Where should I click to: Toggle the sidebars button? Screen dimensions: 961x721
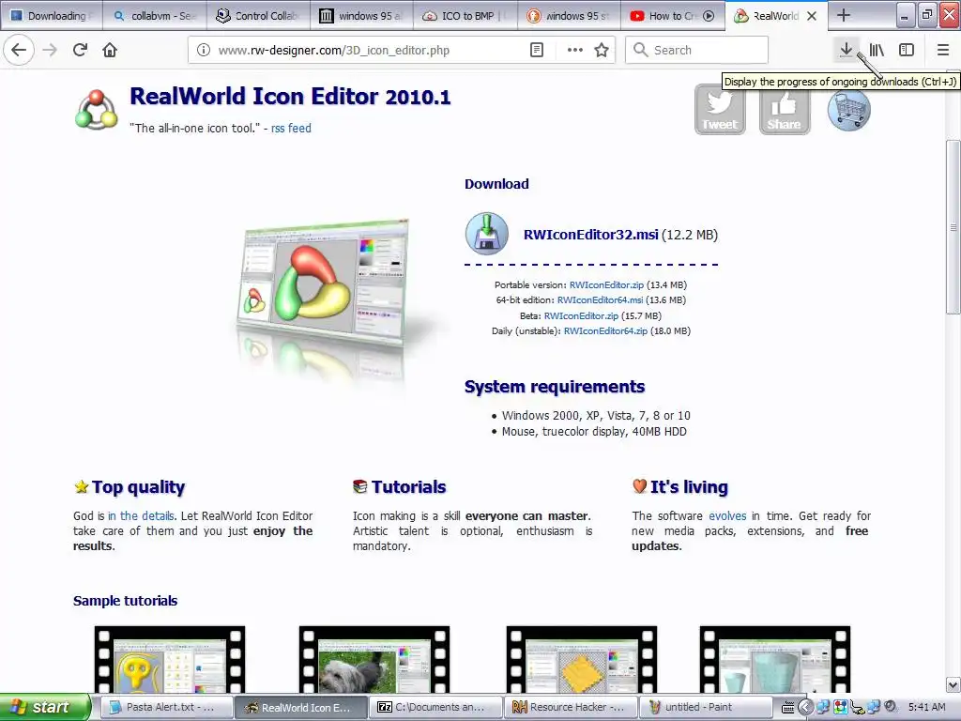pyautogui.click(x=907, y=50)
